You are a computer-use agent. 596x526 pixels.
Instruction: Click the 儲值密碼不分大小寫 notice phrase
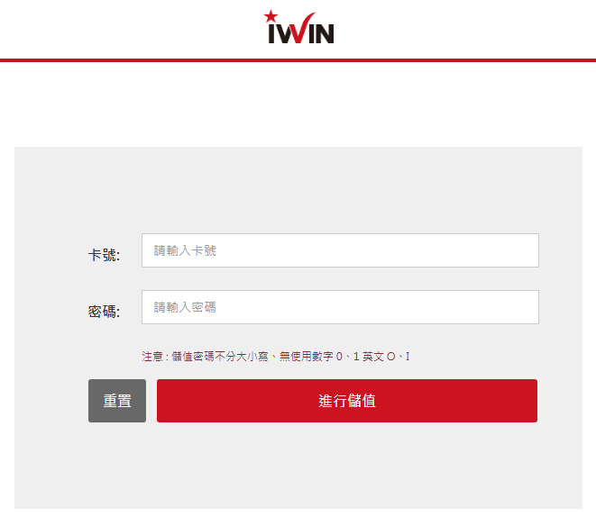tap(220, 357)
